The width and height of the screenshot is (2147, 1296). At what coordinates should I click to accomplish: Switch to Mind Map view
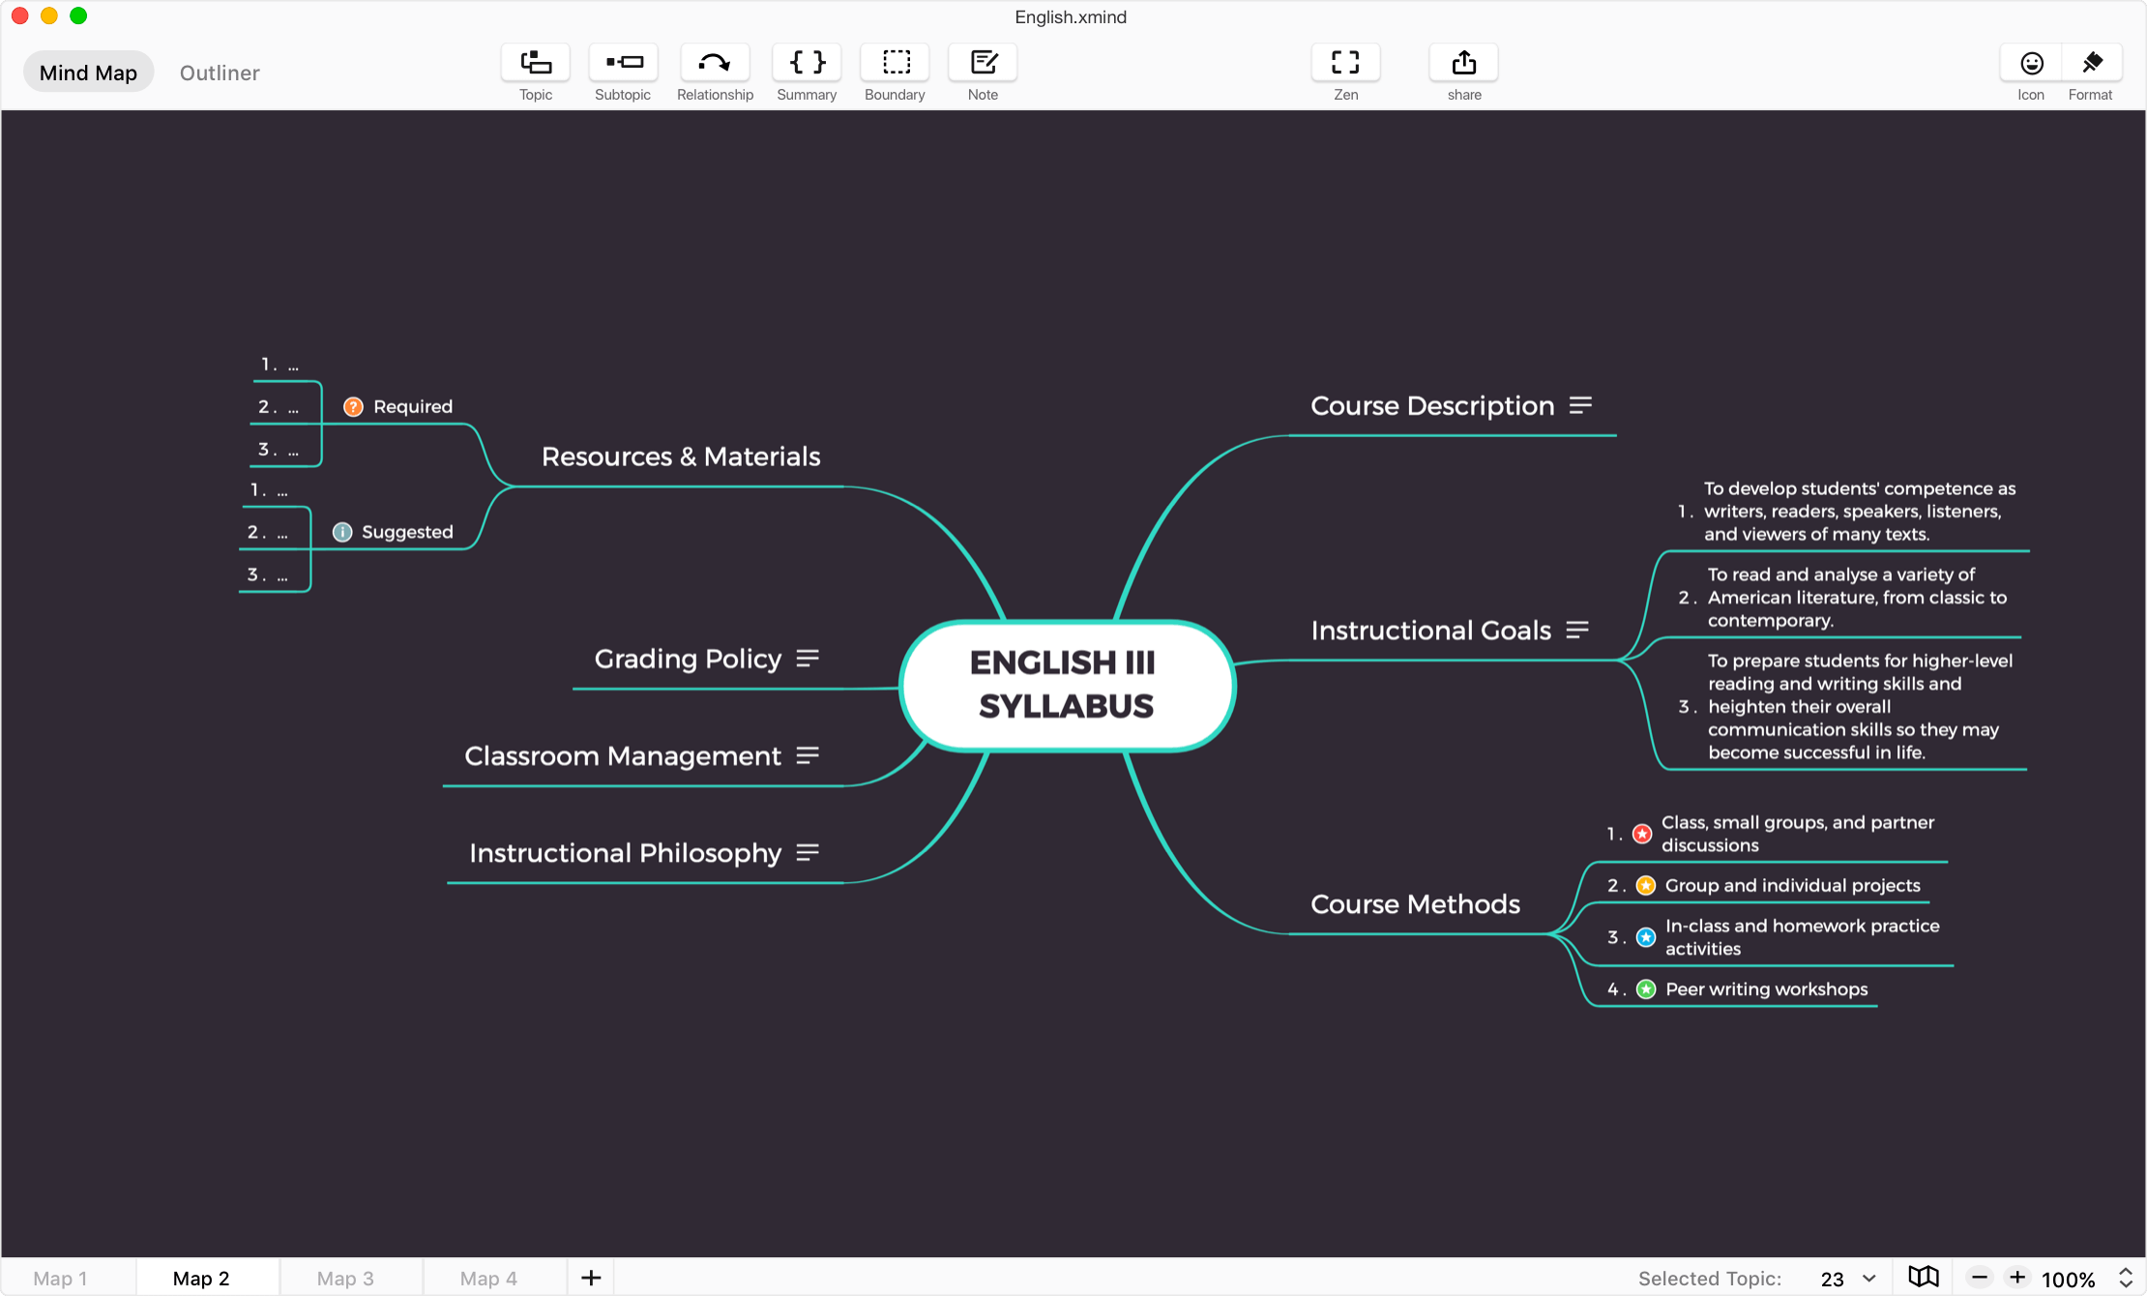[87, 71]
